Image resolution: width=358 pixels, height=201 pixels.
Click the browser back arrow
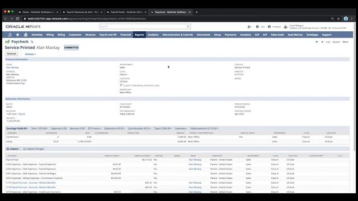tap(6, 18)
